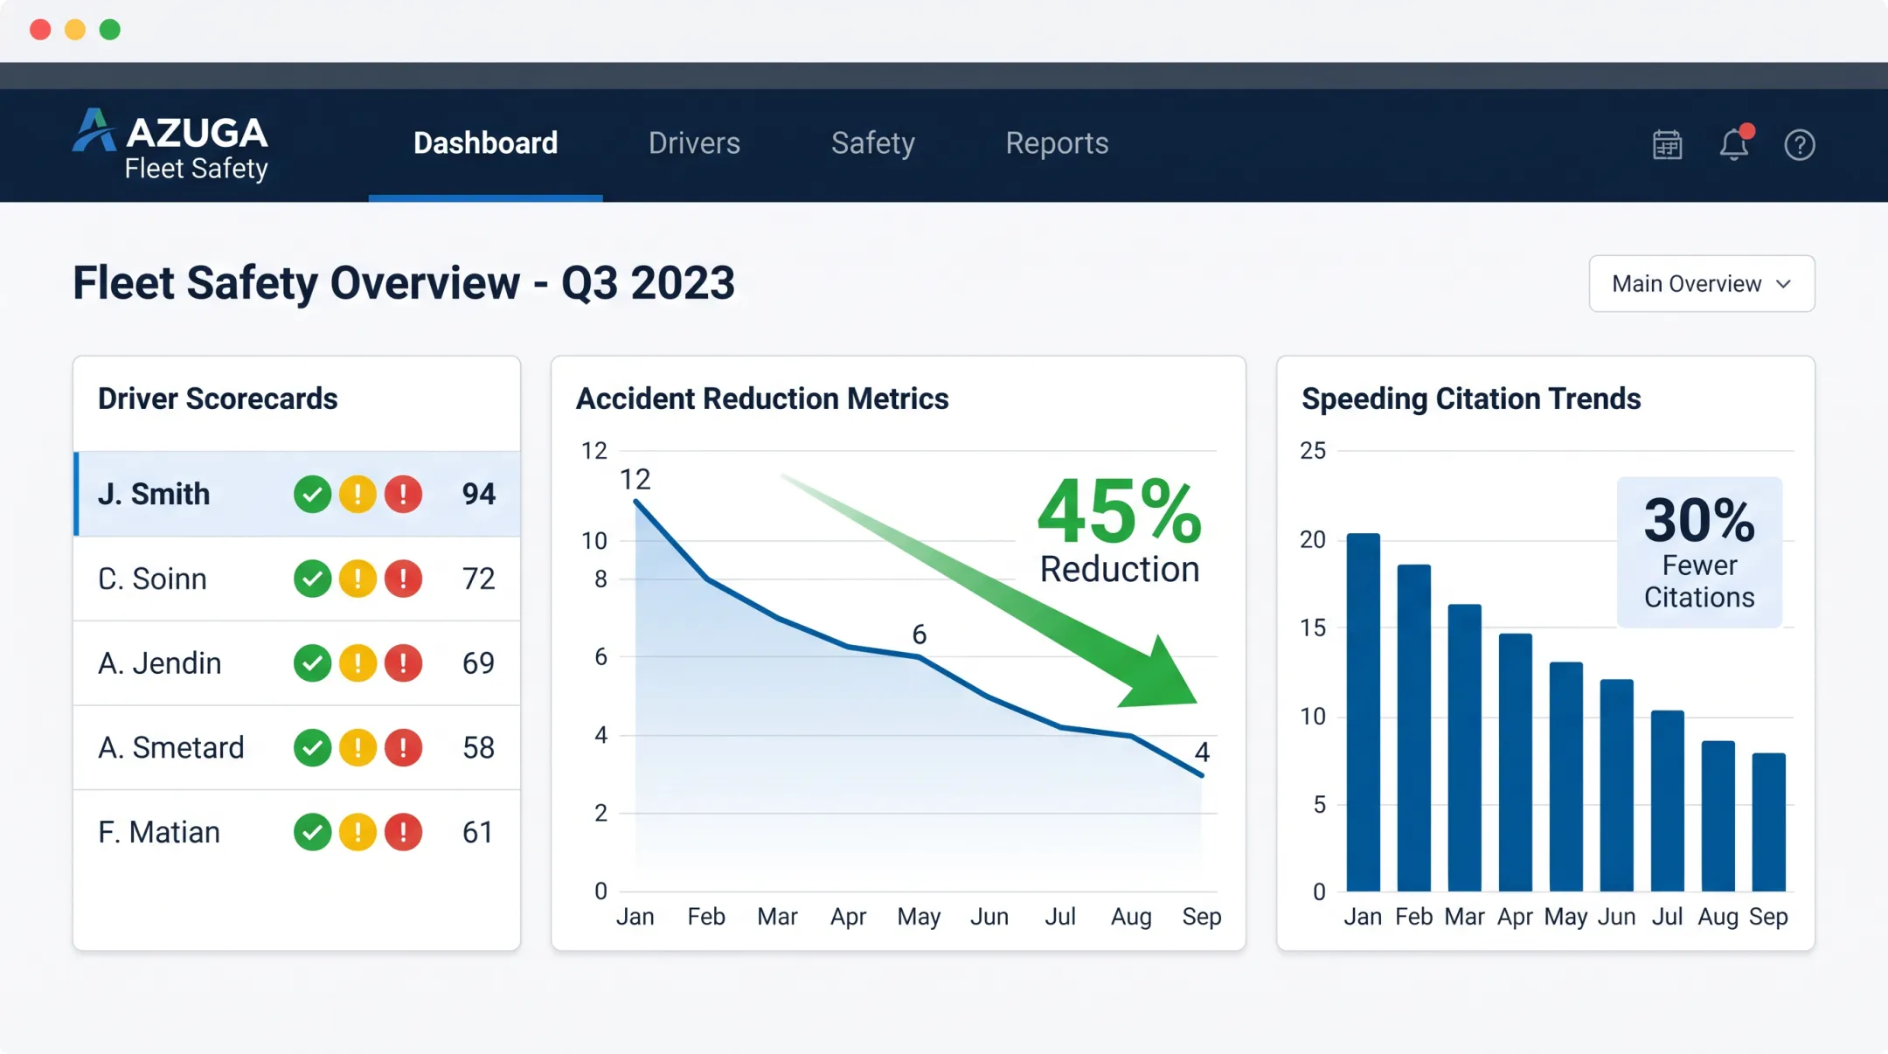This screenshot has width=1888, height=1054.
Task: Open the Reports tab
Action: [x=1057, y=143]
